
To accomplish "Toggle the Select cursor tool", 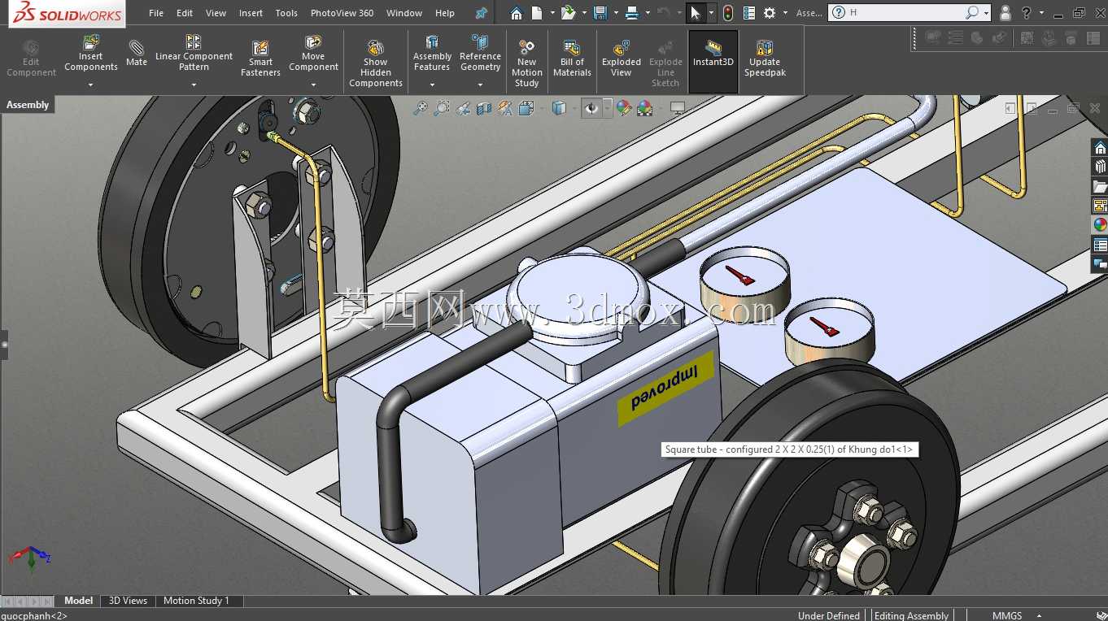I will point(695,13).
